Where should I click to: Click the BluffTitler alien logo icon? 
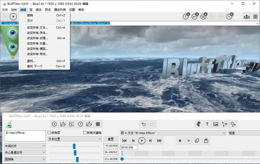pos(9,125)
